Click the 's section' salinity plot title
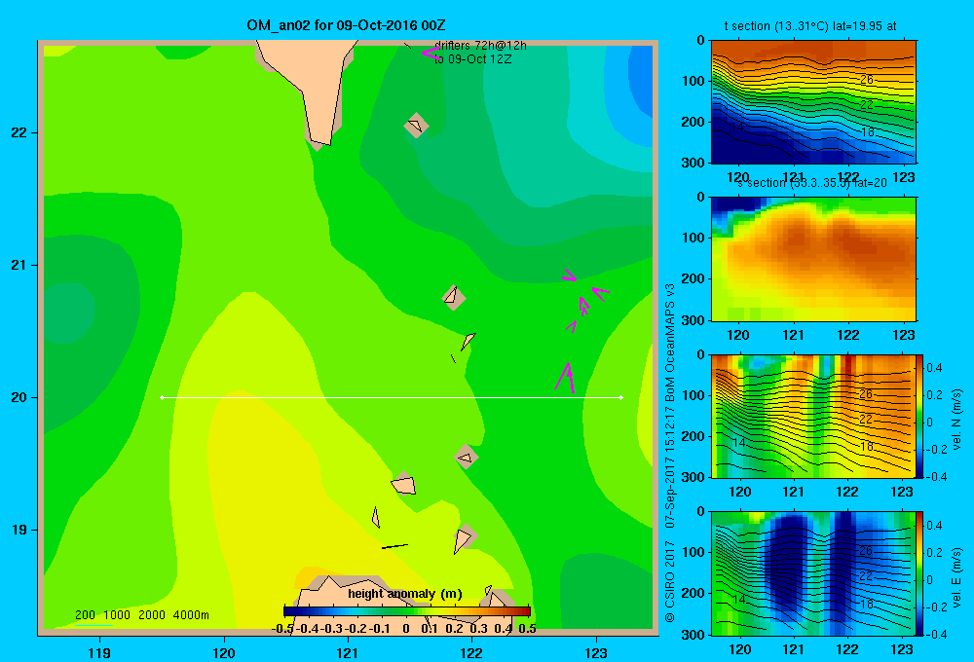Viewport: 974px width, 662px height. (x=812, y=183)
